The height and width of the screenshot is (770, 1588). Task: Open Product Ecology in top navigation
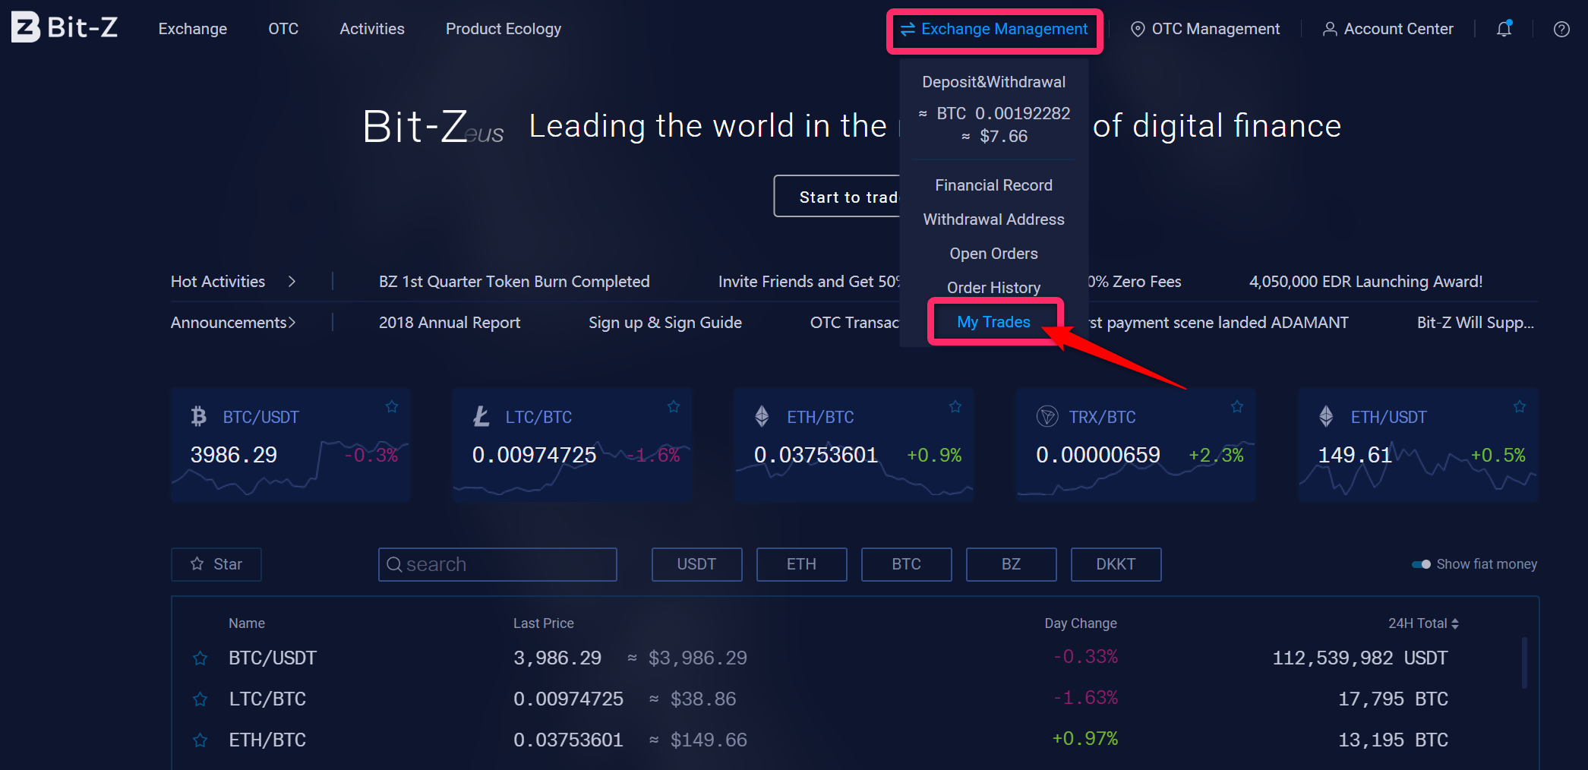(504, 29)
